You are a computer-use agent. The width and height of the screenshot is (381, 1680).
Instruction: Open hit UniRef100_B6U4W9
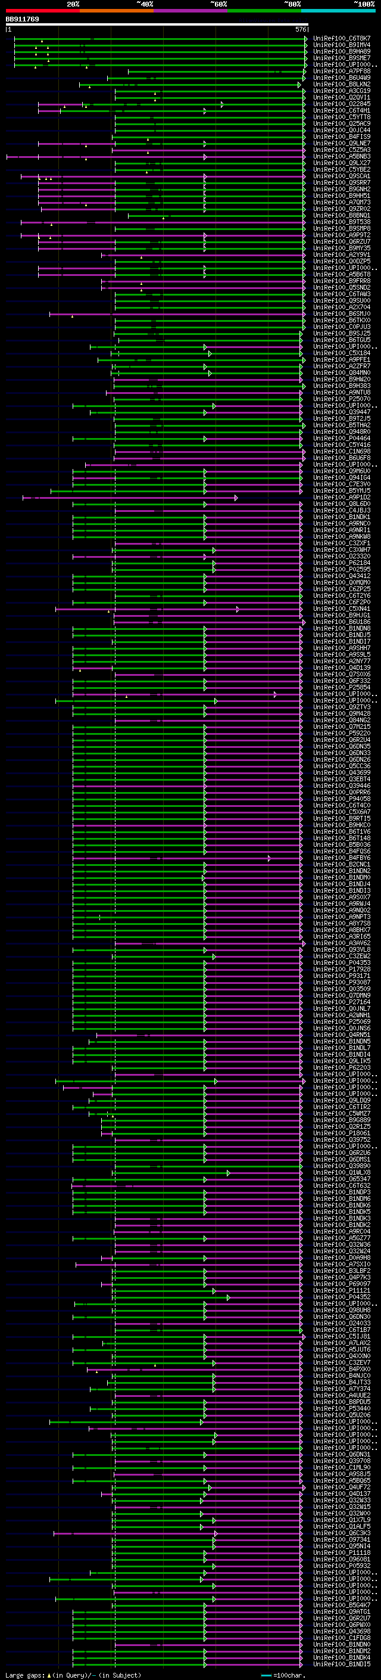coord(342,77)
